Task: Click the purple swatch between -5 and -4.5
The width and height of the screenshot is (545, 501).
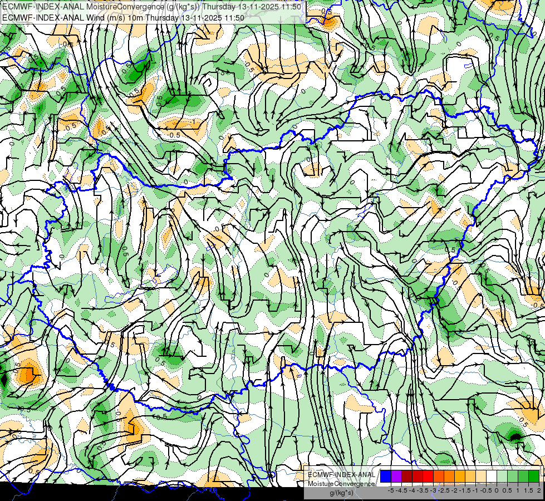Action: [396, 476]
